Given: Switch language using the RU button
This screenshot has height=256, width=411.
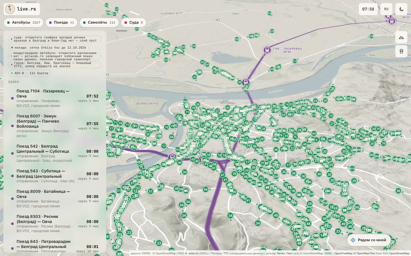Looking at the screenshot, I should click(386, 9).
